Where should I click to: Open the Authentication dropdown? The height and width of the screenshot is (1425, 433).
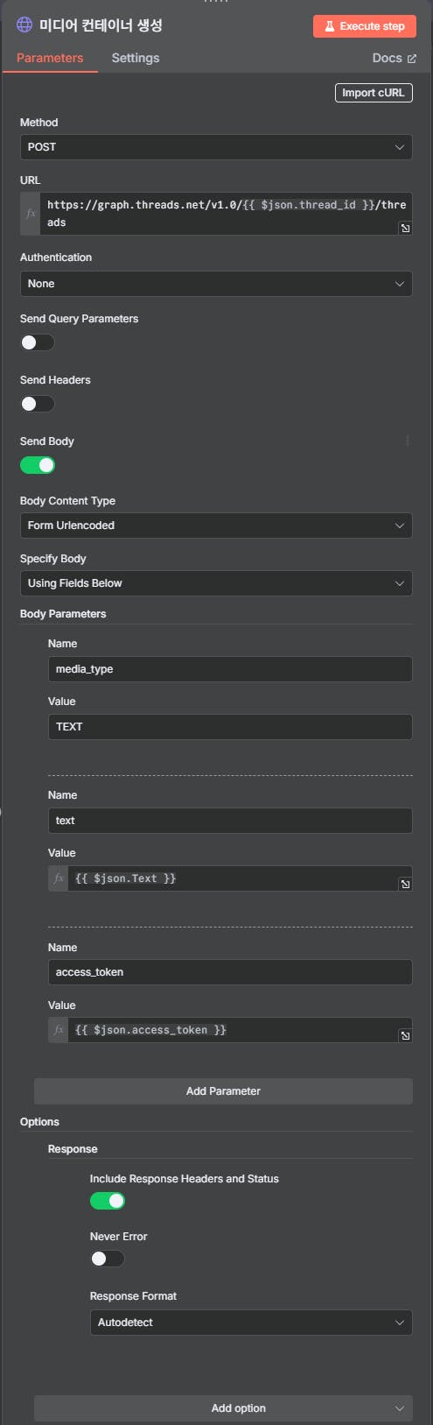216,284
